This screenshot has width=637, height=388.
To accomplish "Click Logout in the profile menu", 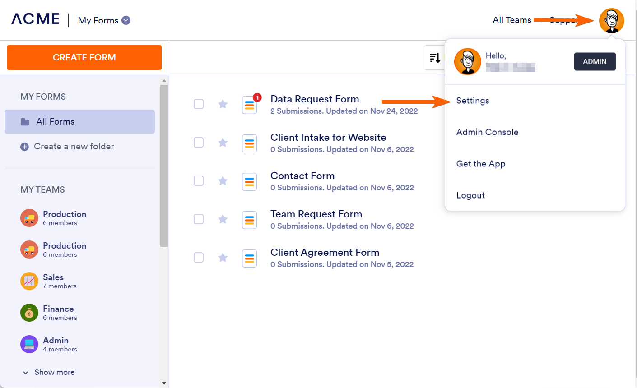I will (470, 195).
